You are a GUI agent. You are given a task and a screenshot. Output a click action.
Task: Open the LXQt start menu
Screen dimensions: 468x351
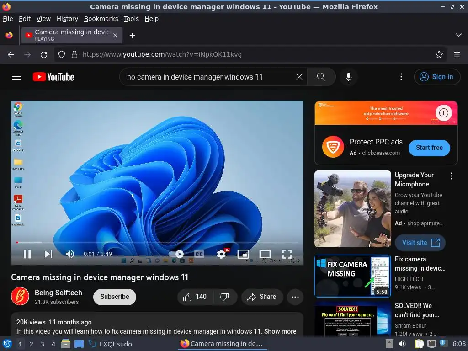(7, 344)
